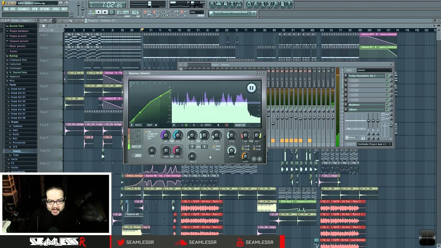Toggle FREEZE in the Maximus envelope
The width and height of the screenshot is (441, 248).
pos(138,125)
